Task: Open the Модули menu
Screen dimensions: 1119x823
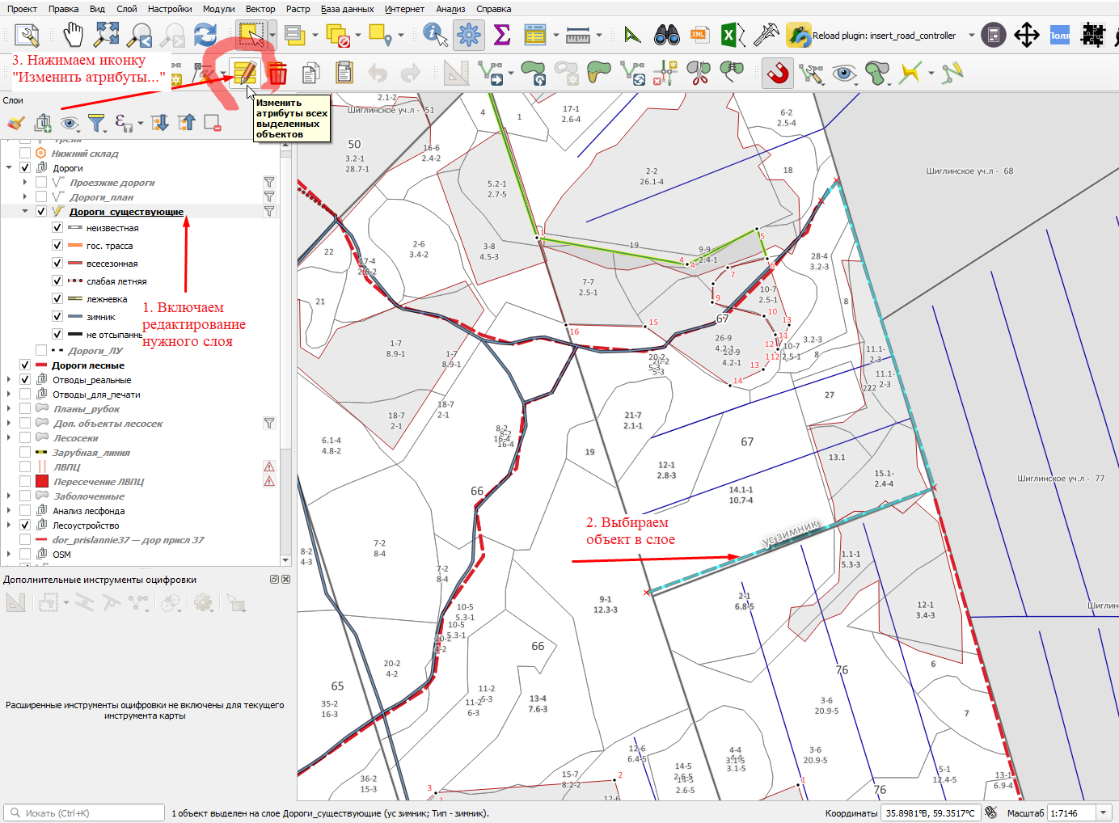Action: (x=219, y=9)
